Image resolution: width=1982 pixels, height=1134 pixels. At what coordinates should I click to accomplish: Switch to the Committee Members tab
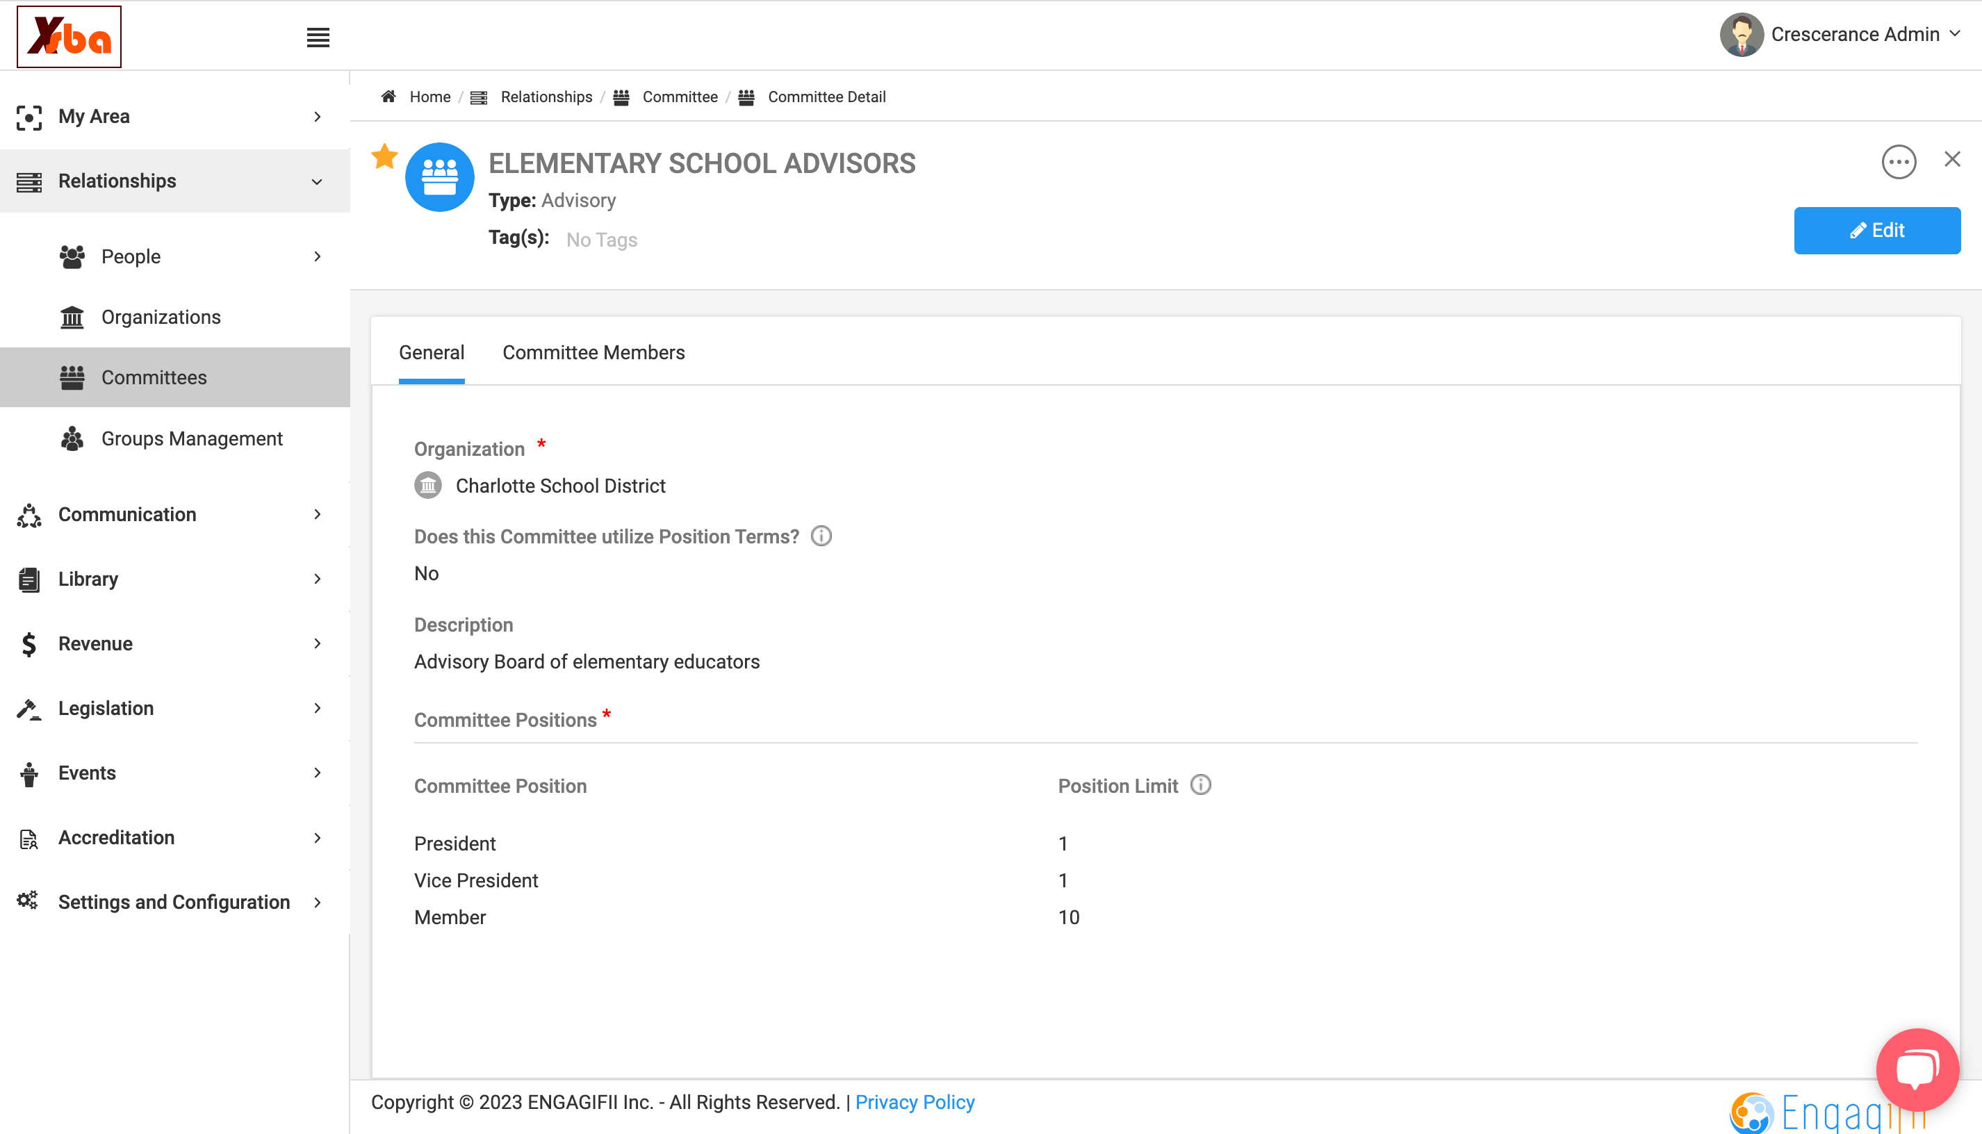pyautogui.click(x=593, y=352)
